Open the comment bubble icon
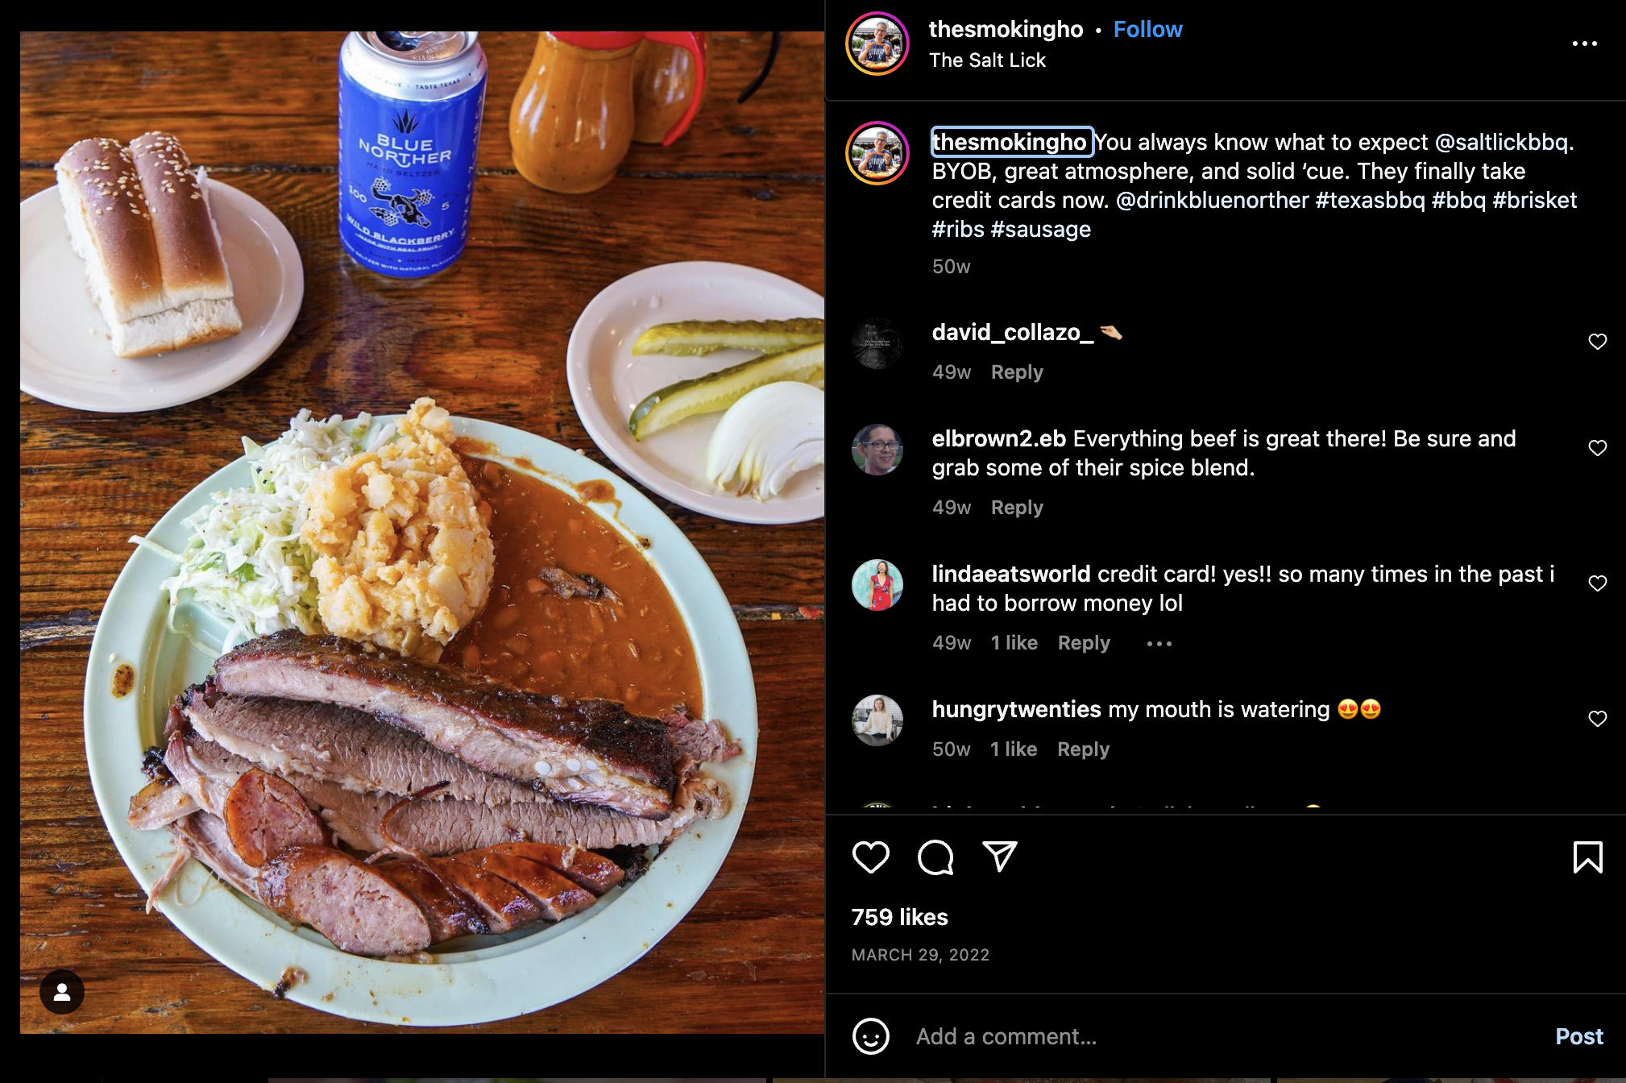1626x1083 pixels. pyautogui.click(x=935, y=857)
